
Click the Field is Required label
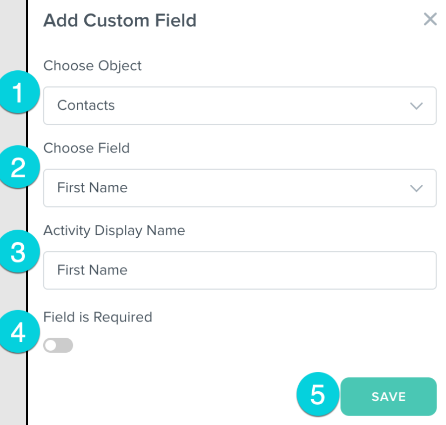coord(98,317)
